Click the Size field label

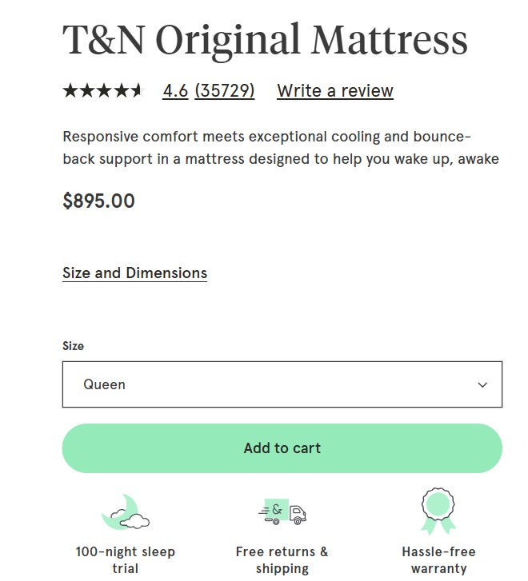(73, 346)
